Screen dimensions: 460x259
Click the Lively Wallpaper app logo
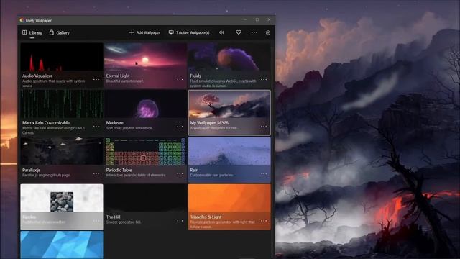click(22, 20)
